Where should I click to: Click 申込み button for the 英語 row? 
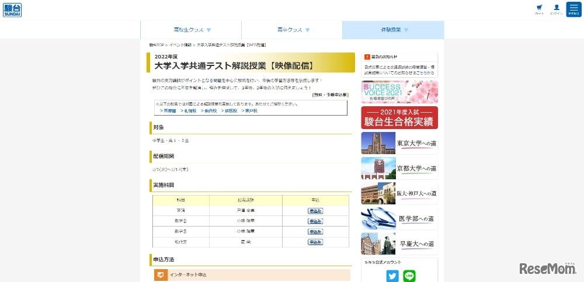(315, 210)
